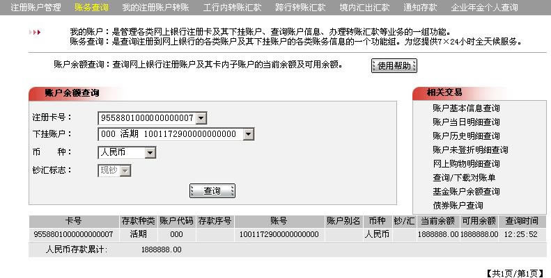This screenshot has height=278, width=551.
Task: Open the 注册账户管理 menu
Action: pyautogui.click(x=36, y=8)
